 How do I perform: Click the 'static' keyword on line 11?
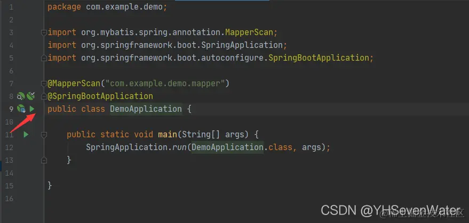[x=115, y=135]
